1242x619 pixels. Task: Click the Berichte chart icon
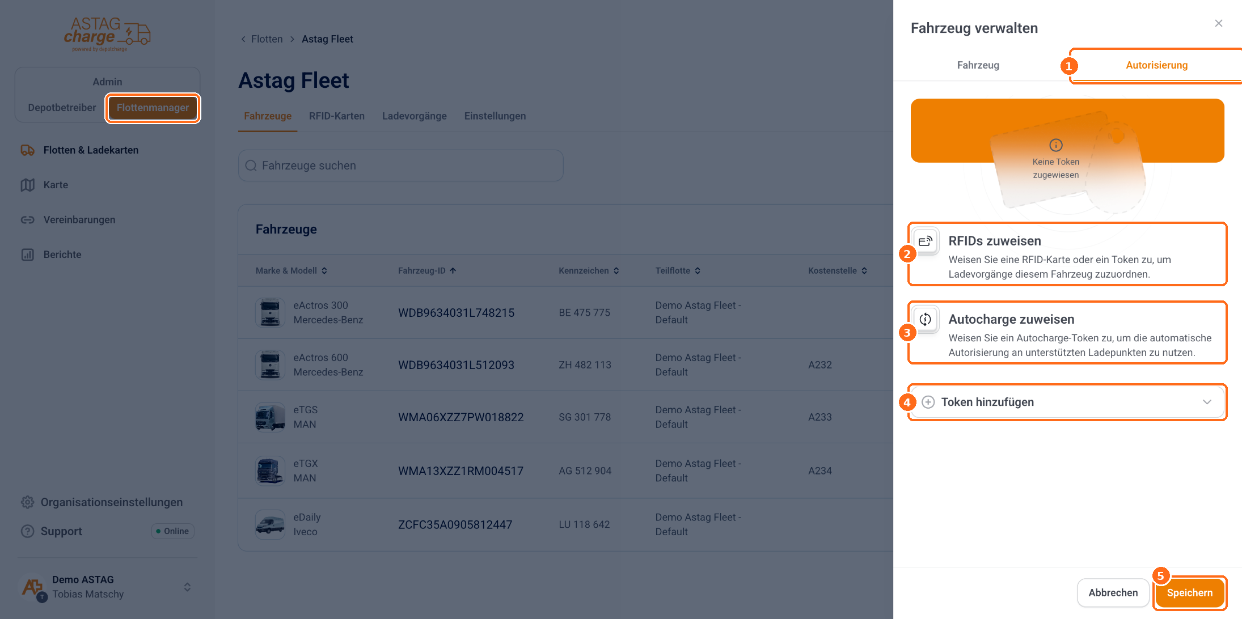(28, 255)
